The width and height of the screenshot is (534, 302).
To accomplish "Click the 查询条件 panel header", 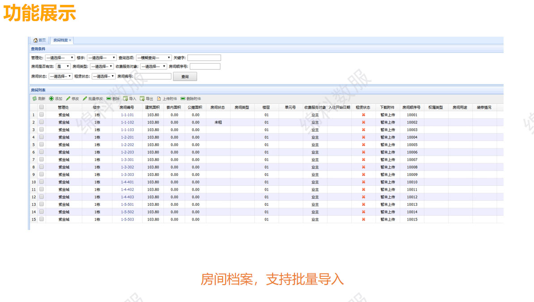I will (x=266, y=49).
